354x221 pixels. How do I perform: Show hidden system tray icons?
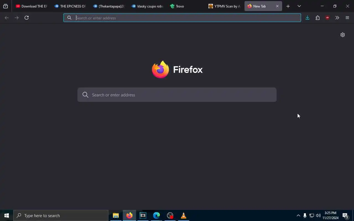coord(298,215)
